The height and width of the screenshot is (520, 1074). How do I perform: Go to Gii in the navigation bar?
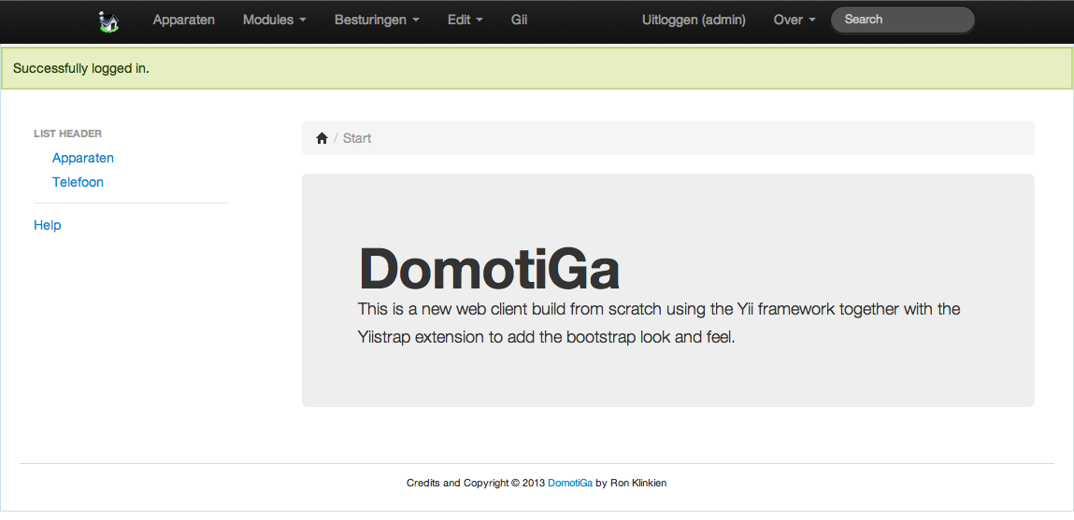(x=519, y=20)
